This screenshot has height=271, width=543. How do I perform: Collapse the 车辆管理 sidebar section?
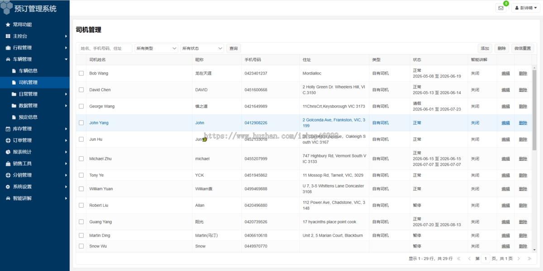pyautogui.click(x=35, y=59)
